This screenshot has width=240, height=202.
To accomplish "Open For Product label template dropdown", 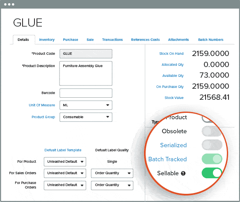I will coord(65,162).
